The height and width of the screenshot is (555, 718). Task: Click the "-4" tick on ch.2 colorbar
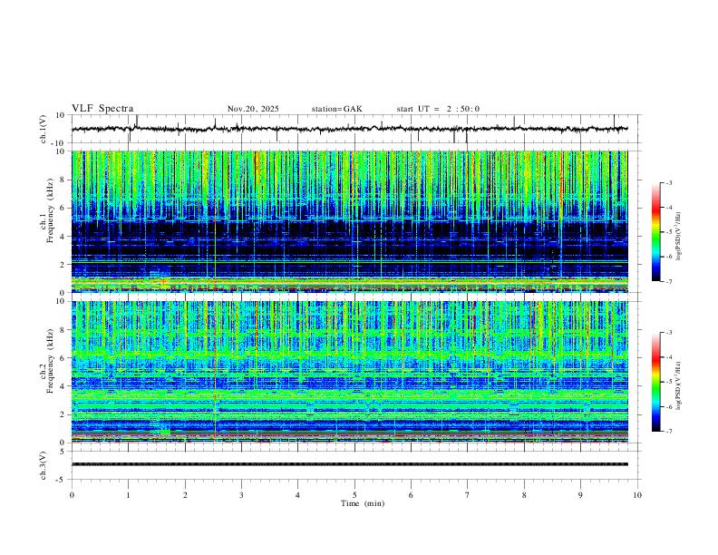point(669,357)
